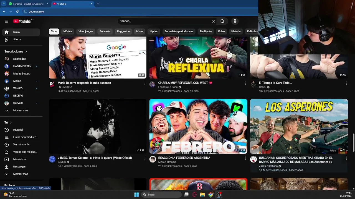Screen dimensions: 355x199
Task: Play the FEBRERO thumbnail video
Action: 198,126
